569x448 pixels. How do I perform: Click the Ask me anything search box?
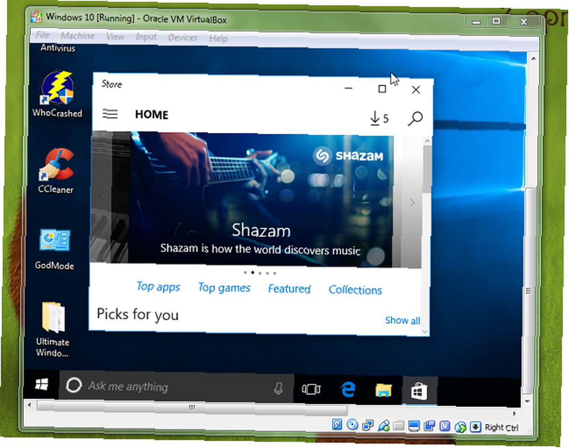click(176, 387)
